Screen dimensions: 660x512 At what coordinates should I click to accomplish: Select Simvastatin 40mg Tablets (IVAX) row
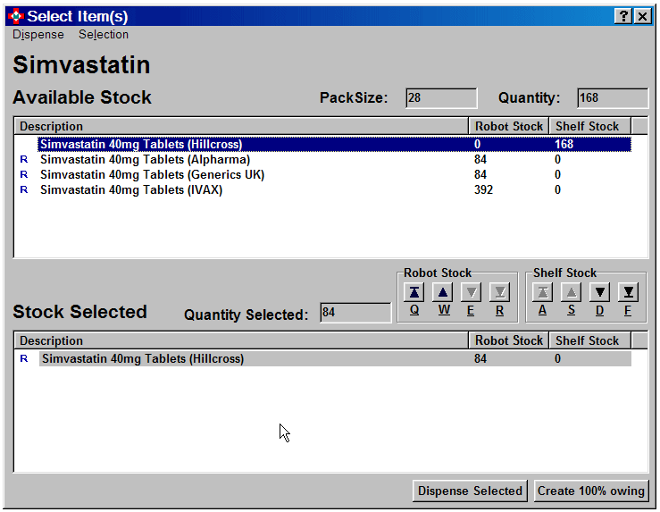(x=130, y=190)
